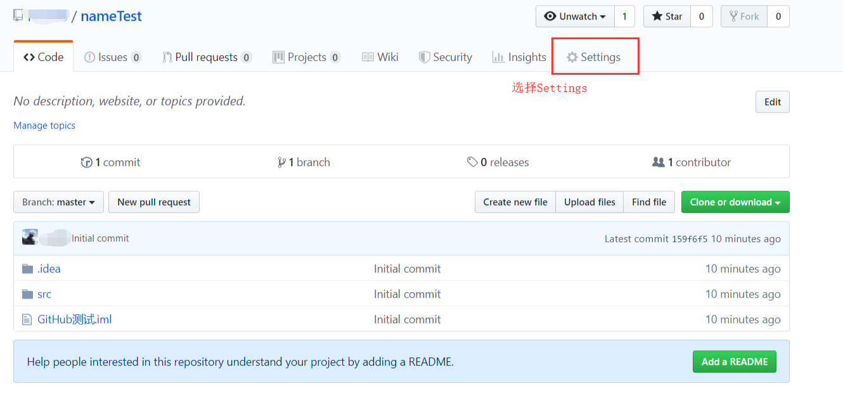Viewport: 843px width, 396px height.
Task: Click the commits history clock icon
Action: [87, 162]
